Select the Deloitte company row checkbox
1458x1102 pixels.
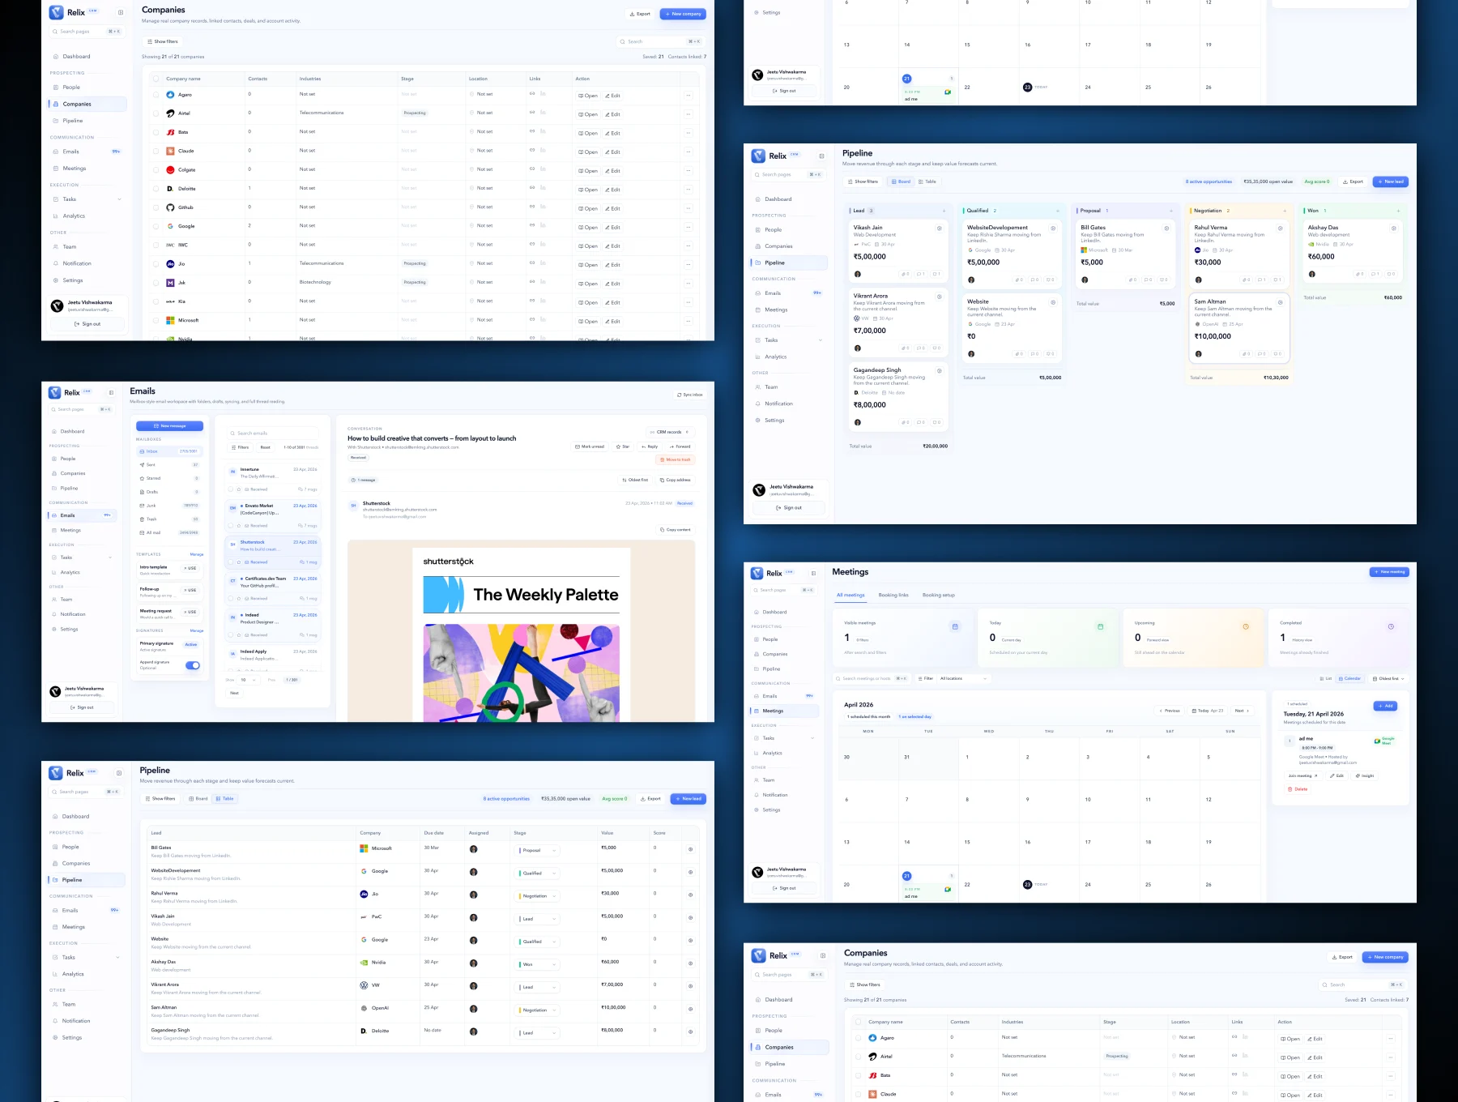pos(156,189)
